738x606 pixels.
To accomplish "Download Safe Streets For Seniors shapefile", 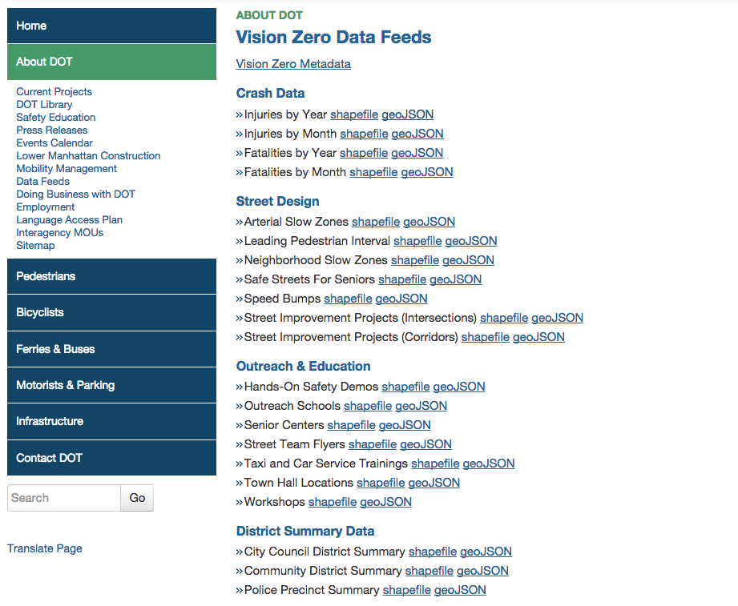I will pos(402,279).
